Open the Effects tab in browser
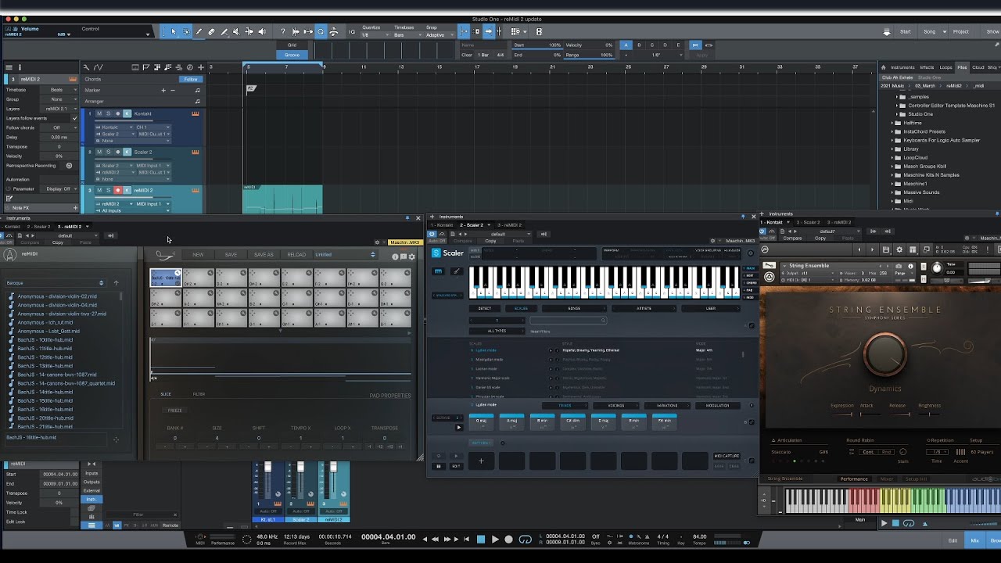1001x563 pixels. pyautogui.click(x=927, y=67)
